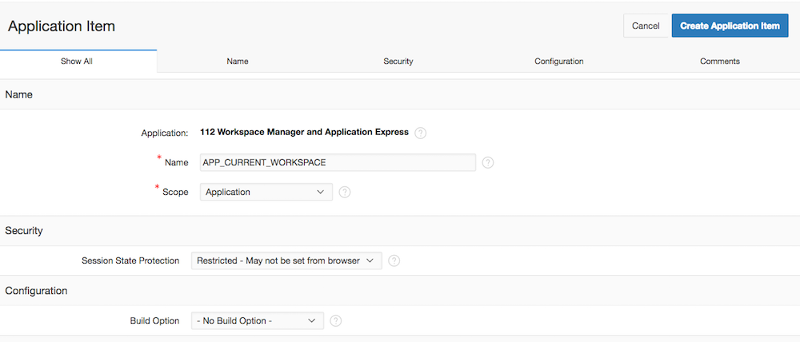Viewport: 800px width, 342px height.
Task: Click the 'Configuration' section heading
Action: [x=36, y=291]
